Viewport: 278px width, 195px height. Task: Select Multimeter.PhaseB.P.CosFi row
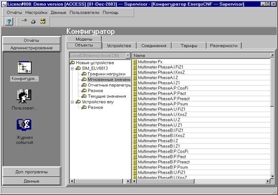click(201, 151)
